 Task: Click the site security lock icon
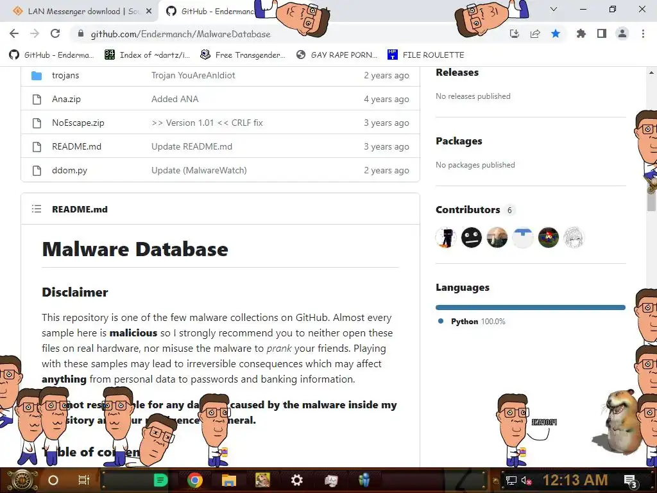(81, 34)
